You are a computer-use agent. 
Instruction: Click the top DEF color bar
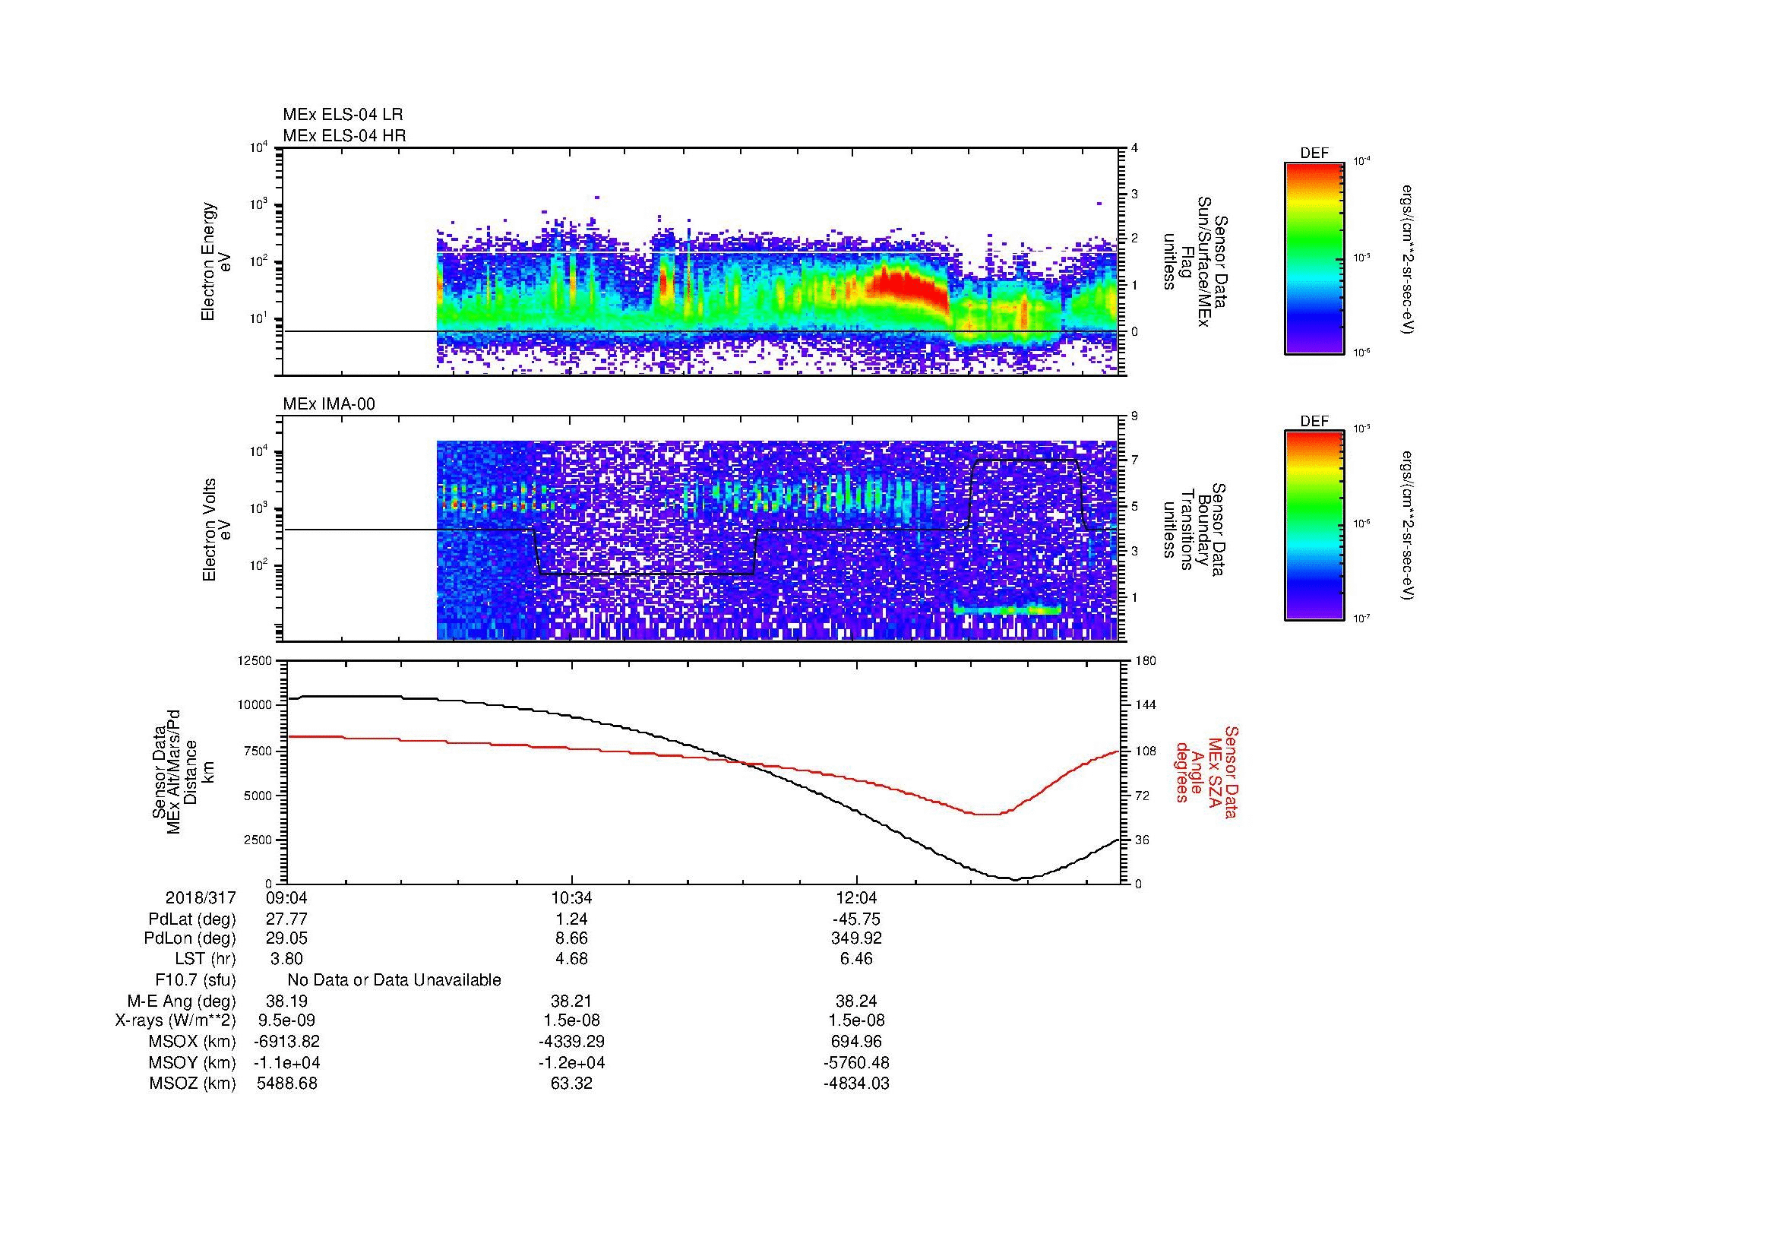coord(1314,258)
